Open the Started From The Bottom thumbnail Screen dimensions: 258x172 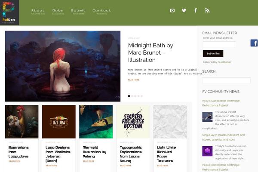[x=133, y=122]
